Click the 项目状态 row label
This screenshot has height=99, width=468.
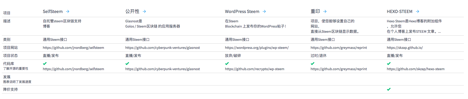pos(10,56)
